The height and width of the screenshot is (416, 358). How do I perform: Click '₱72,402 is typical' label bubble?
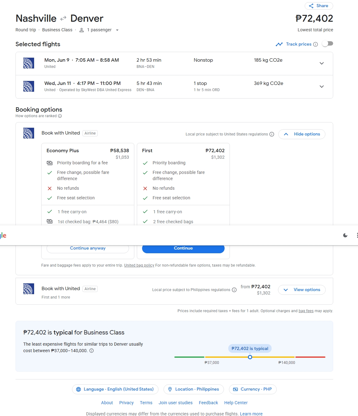[250, 348]
